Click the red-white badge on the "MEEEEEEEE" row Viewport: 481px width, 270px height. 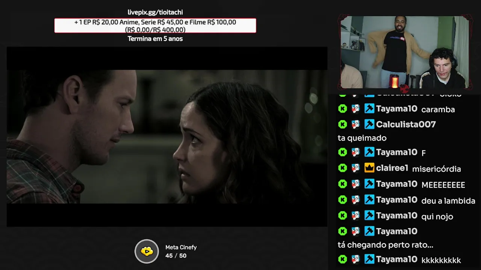[x=355, y=184]
